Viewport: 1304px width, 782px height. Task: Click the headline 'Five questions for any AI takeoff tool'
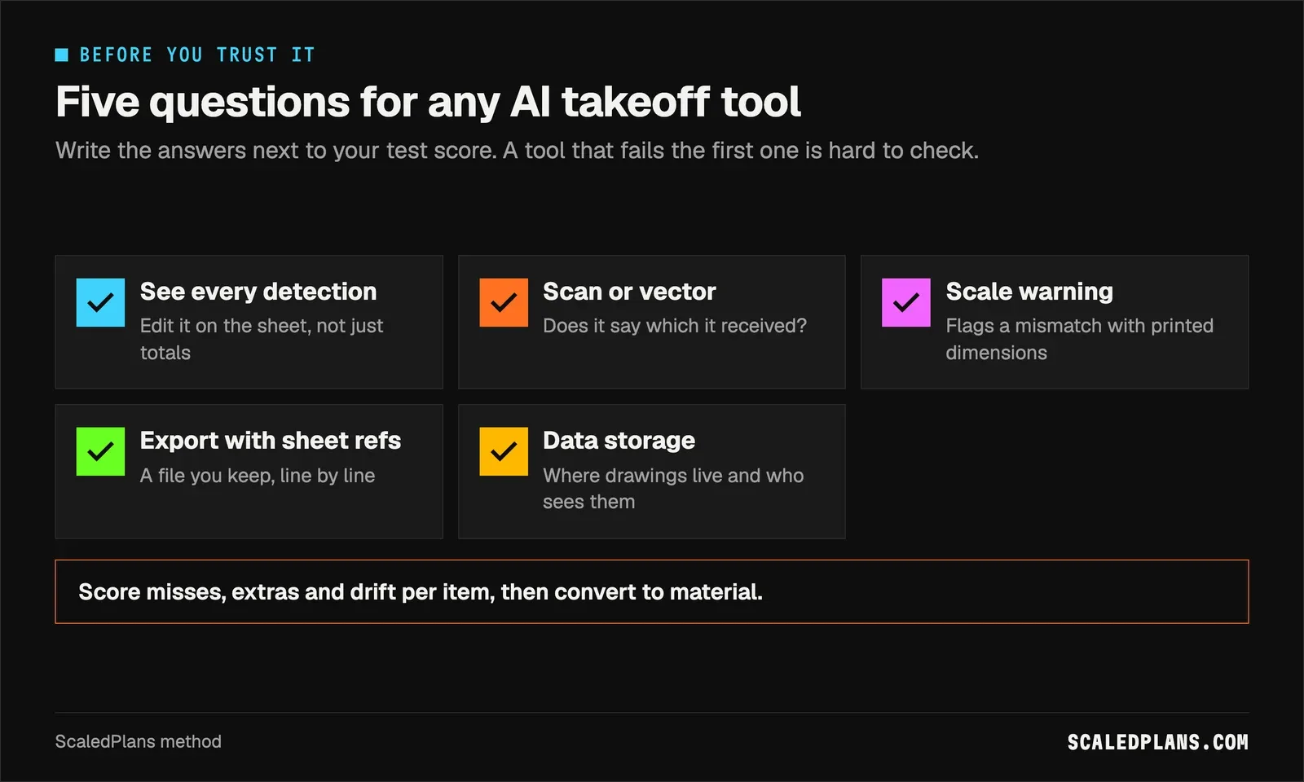429,103
